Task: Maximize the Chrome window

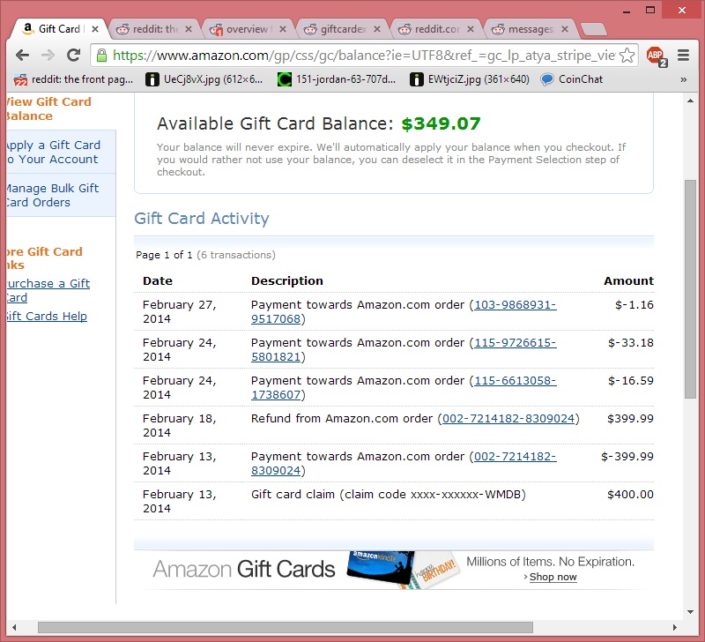Action: (x=650, y=10)
